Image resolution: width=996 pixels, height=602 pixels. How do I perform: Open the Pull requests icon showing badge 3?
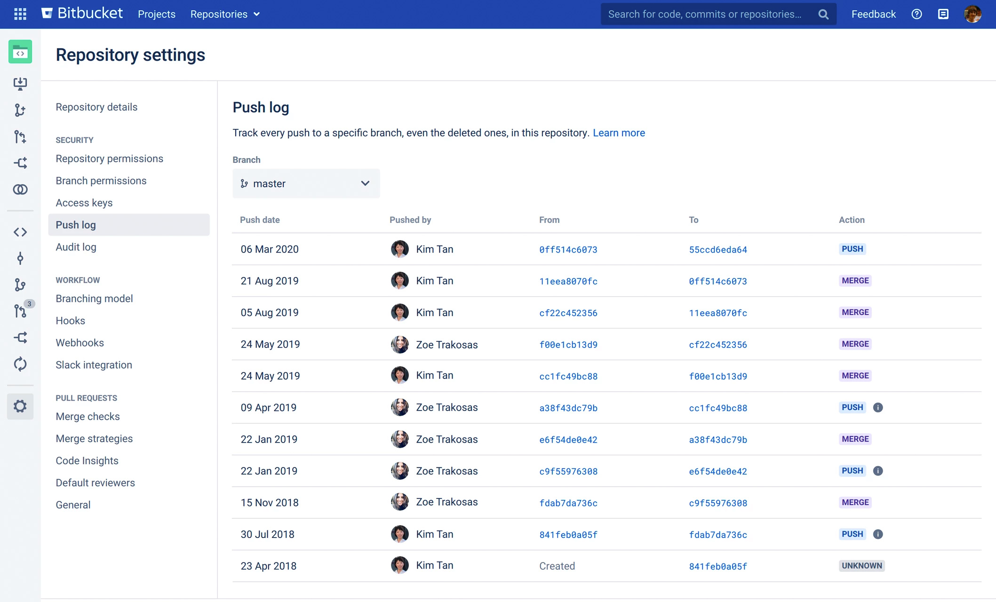tap(20, 311)
